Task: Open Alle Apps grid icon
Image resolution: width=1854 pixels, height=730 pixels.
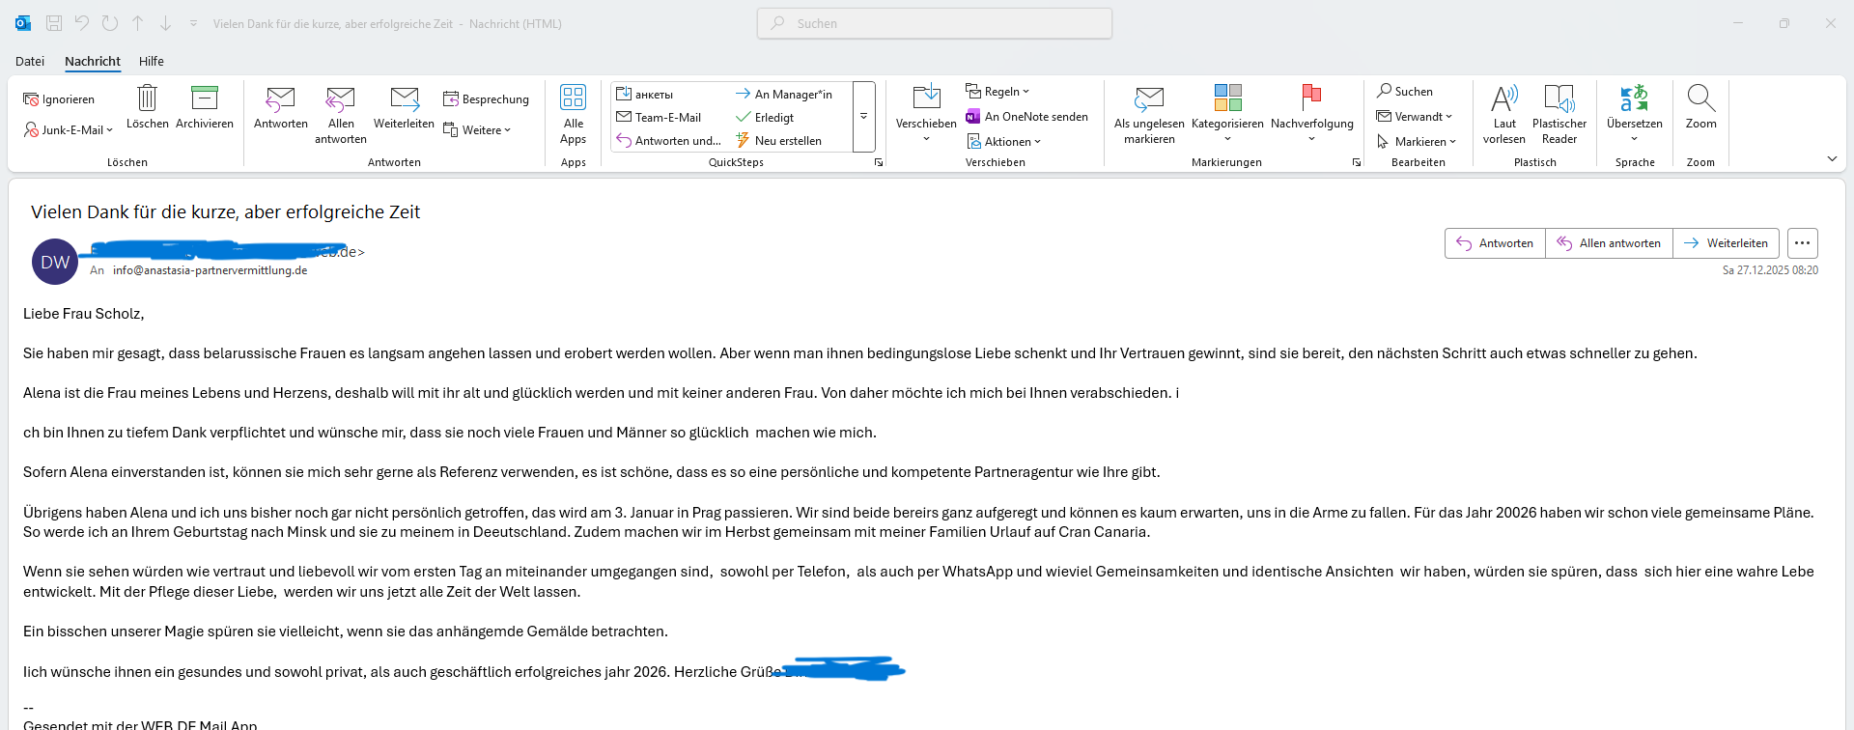Action: tap(573, 98)
